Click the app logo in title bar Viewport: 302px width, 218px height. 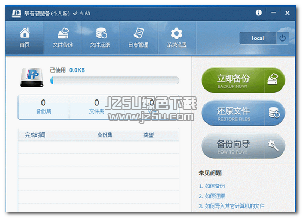16,14
